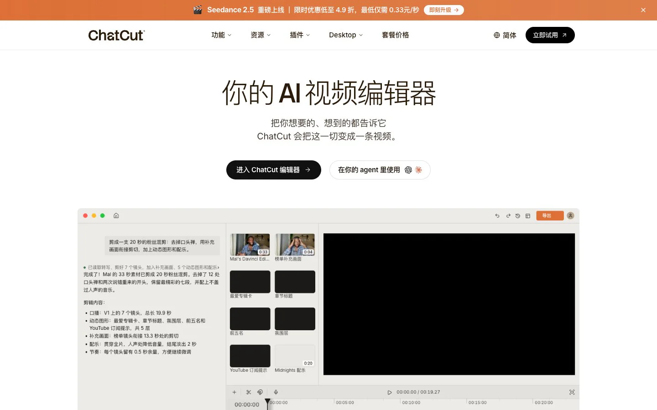Screen dimensions: 657x410
Task: Click the clapperboard icon in banner
Action: (198, 10)
